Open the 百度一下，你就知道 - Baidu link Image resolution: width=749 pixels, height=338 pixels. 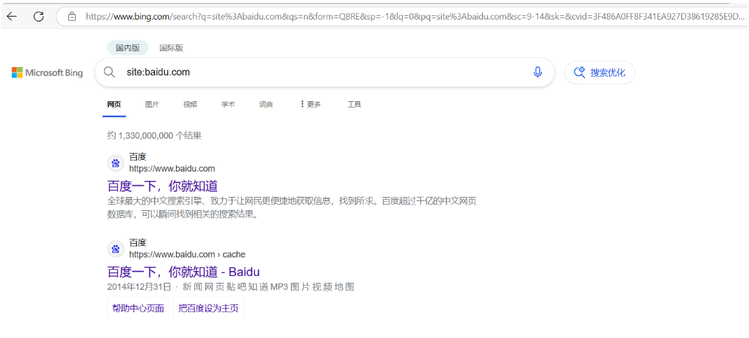[x=184, y=272]
